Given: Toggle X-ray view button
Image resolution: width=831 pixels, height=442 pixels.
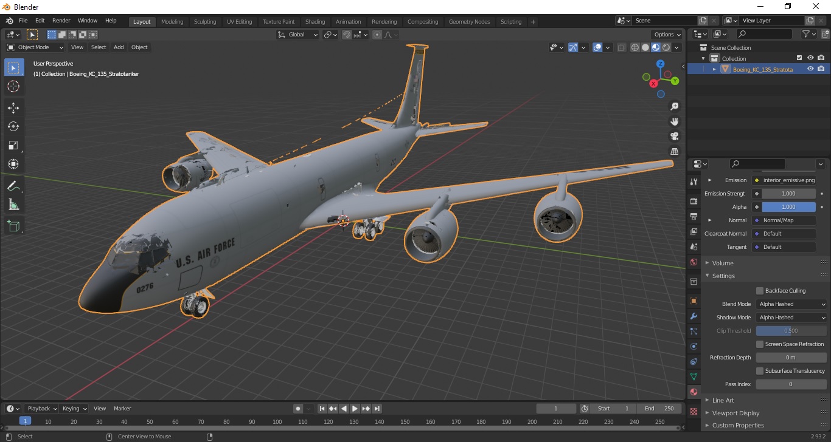Looking at the screenshot, I should click(621, 47).
